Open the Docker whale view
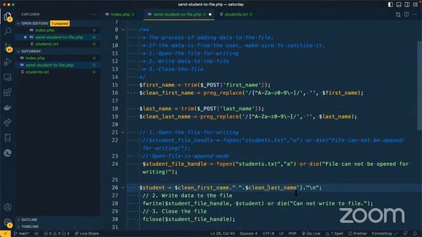This screenshot has width=422, height=237. (7, 108)
